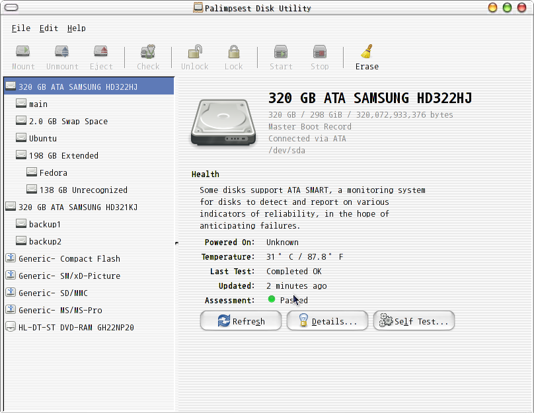
Task: Start a Self Test
Action: point(414,320)
